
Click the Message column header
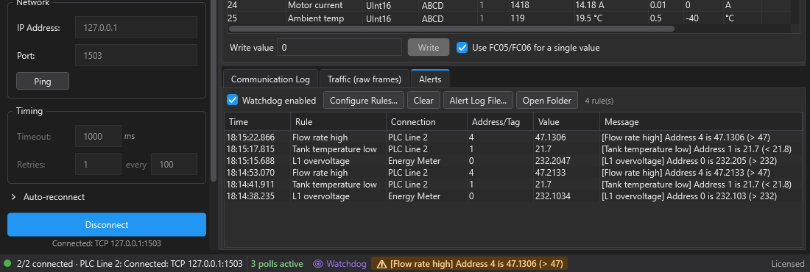(x=701, y=122)
